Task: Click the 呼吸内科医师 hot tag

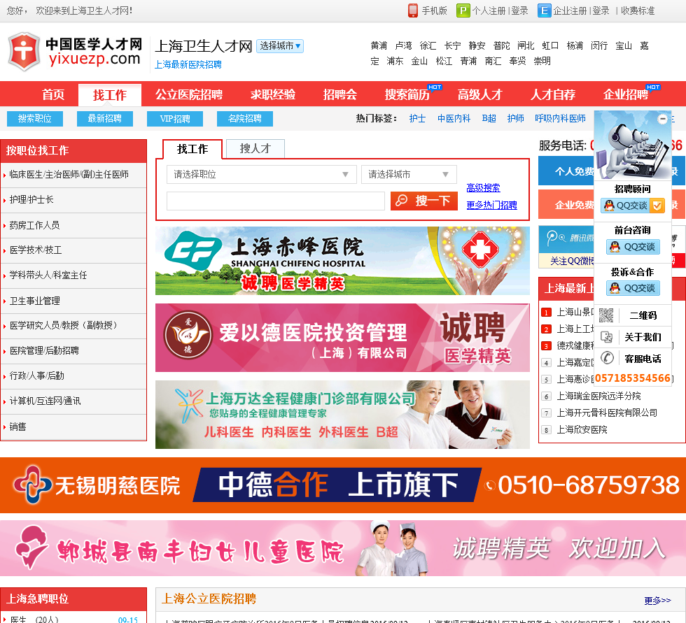Action: point(560,118)
